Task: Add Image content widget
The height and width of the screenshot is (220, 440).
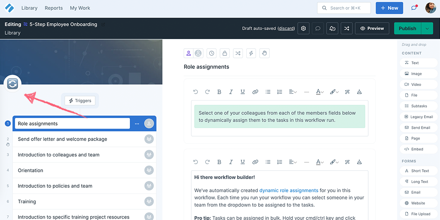Action: pos(418,74)
